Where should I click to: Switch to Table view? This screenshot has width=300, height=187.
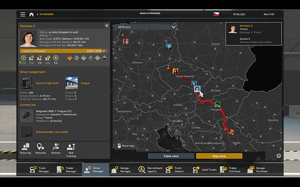click(171, 156)
